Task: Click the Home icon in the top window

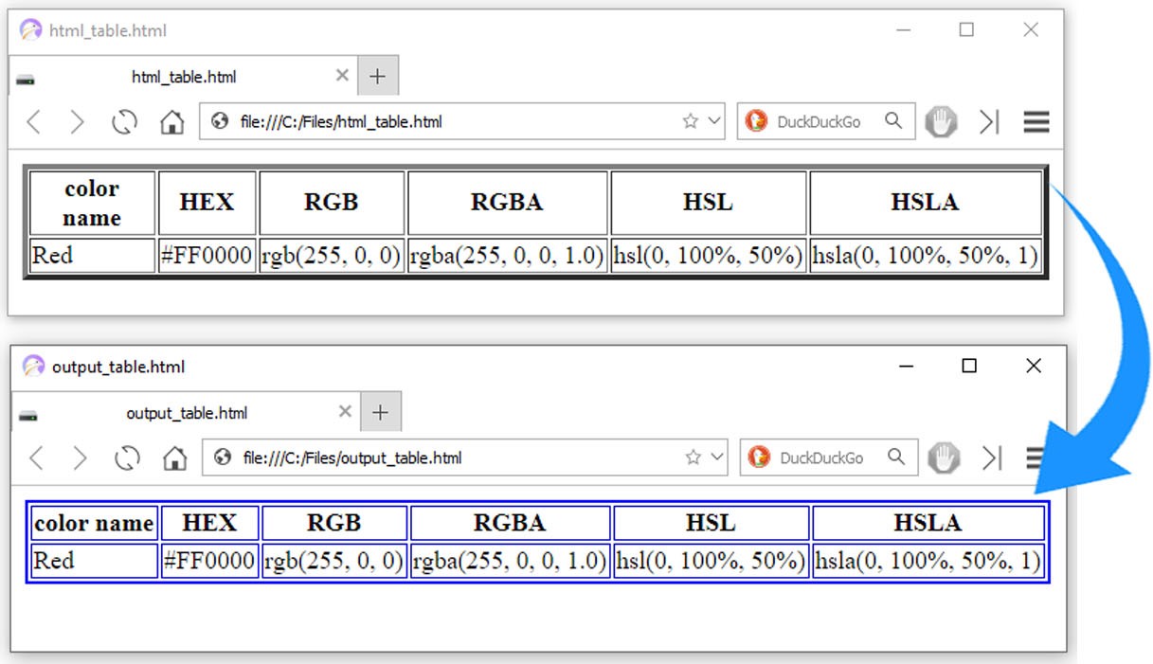Action: point(171,121)
